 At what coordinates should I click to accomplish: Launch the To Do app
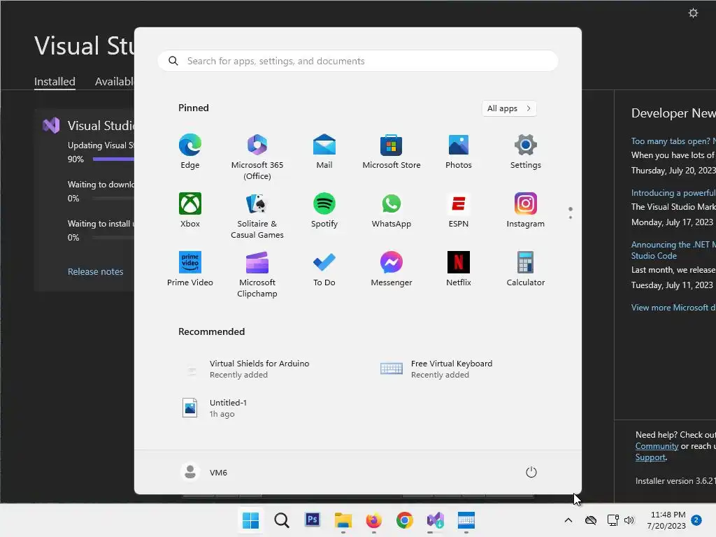(x=324, y=269)
